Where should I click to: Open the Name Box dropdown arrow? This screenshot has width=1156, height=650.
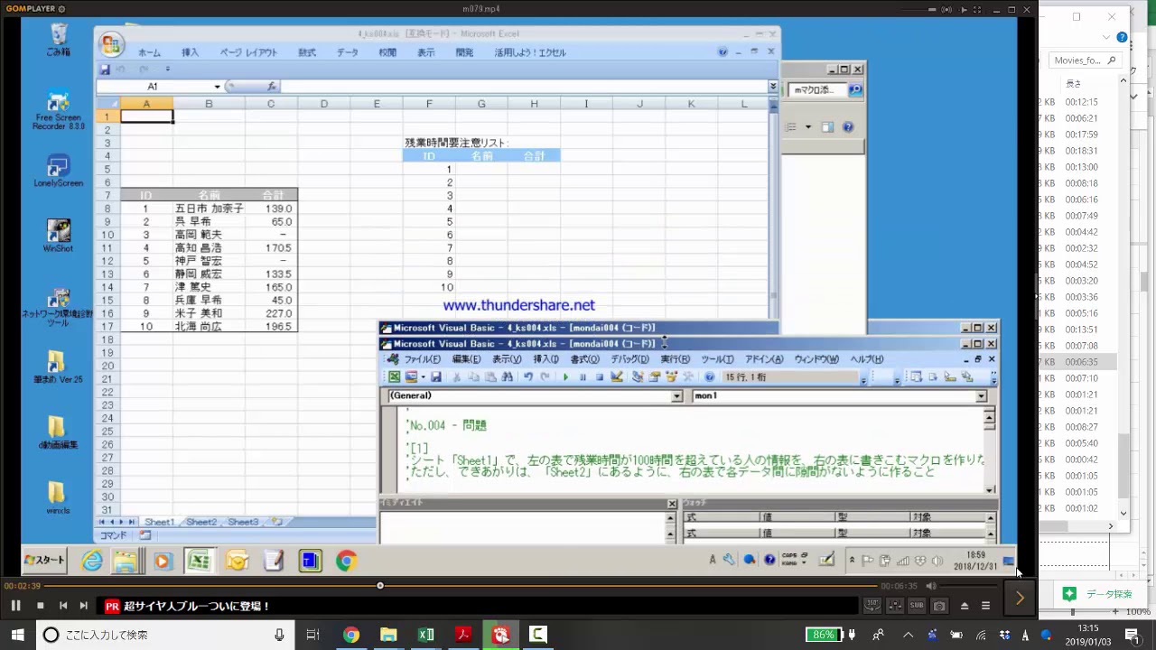click(x=217, y=87)
